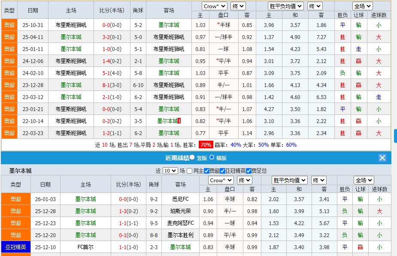Click the FC首尔 team link

[85, 247]
